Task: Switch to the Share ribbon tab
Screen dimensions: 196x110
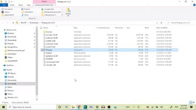Action: 21,5
